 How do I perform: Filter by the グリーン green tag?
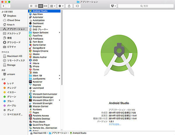click(x=12, y=97)
